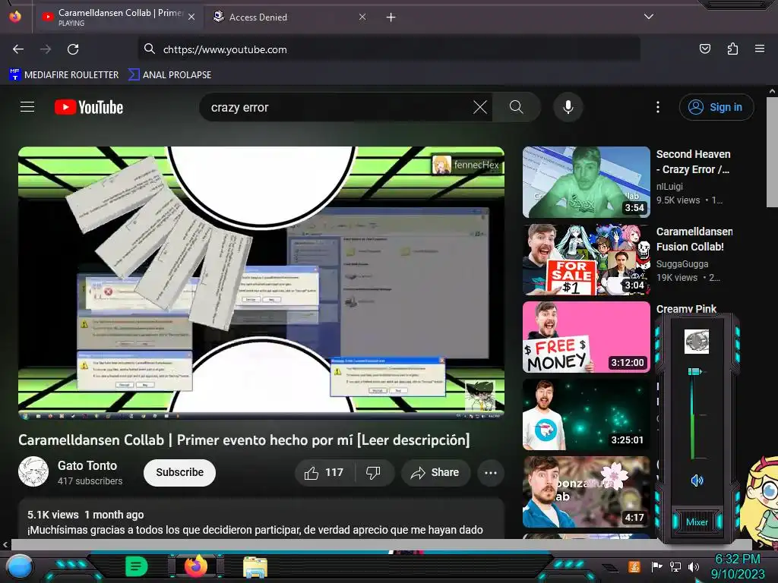Screen dimensions: 778x583
Task: Open nlLuigi channel name
Action: (669, 187)
